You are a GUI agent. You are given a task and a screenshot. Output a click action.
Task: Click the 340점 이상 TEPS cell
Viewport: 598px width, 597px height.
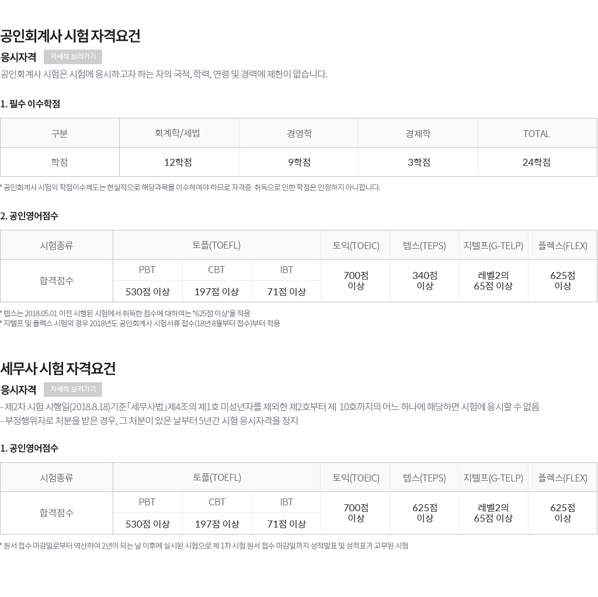[425, 281]
